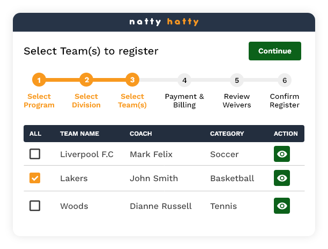Tick the Woods team checkbox
Screen dimensions: 328x249
[35, 206]
